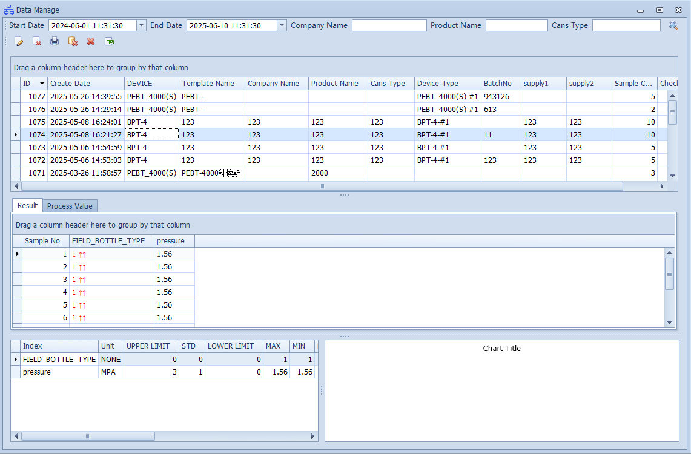Click the MPA unit cell
This screenshot has height=454, width=691.
coord(111,372)
